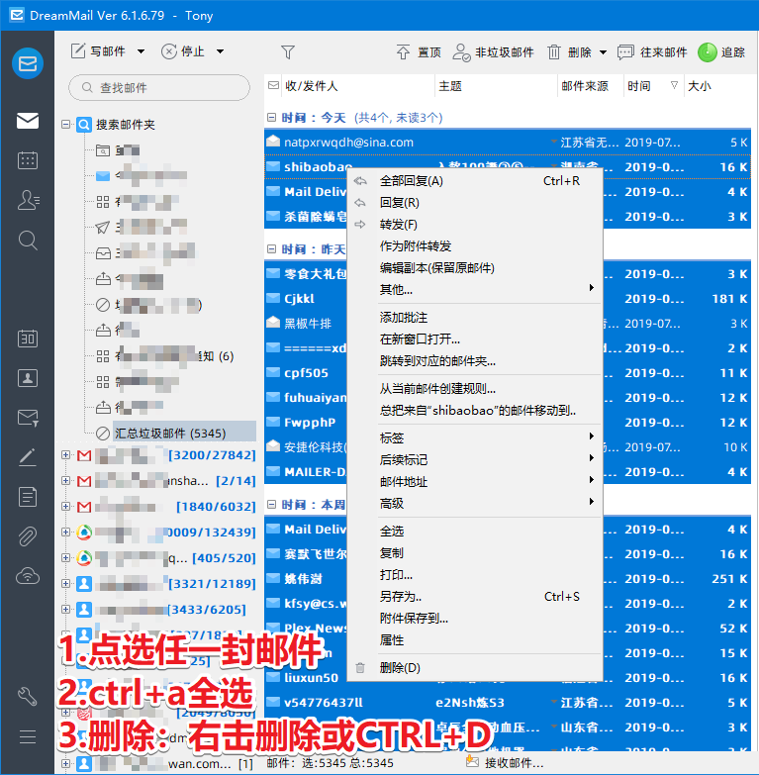Open email from natpxrwqdh@sina.com
Viewport: 759px width, 775px height.
coord(508,143)
